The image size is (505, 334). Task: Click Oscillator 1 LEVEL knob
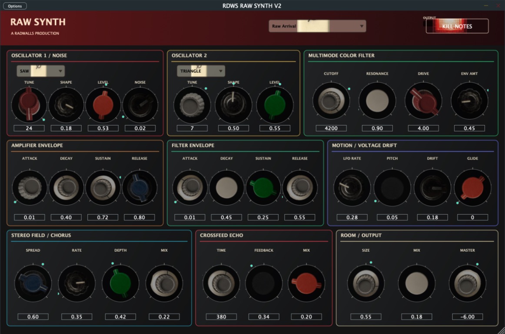point(103,105)
